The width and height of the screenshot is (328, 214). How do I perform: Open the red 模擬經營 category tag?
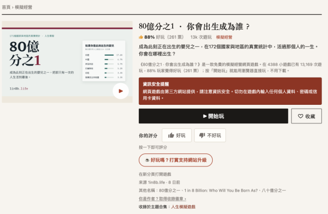click(224, 37)
